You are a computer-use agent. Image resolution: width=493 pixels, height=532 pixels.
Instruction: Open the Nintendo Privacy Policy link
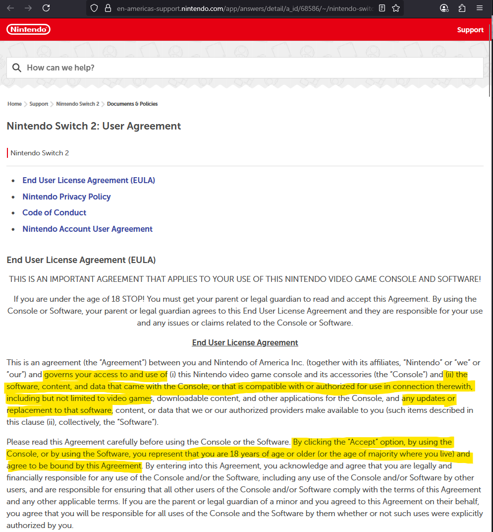pyautogui.click(x=66, y=197)
